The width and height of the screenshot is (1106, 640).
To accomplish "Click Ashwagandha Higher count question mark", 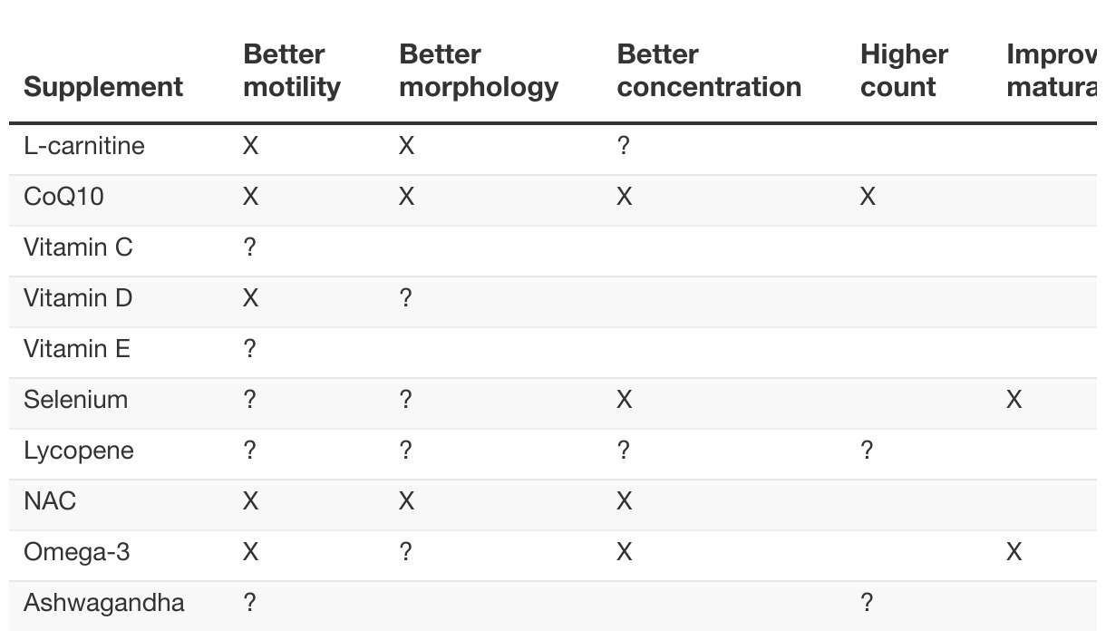I will (867, 603).
